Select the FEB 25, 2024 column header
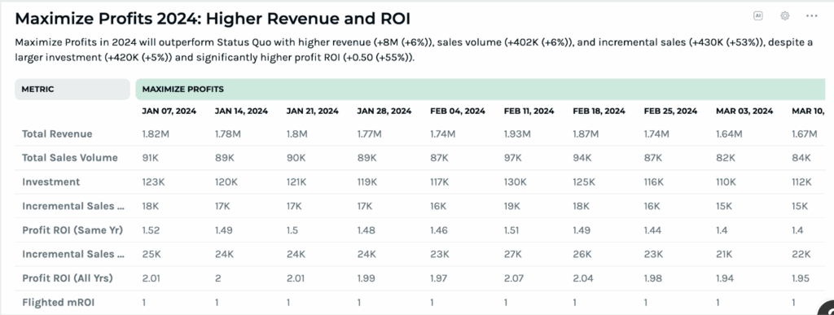 pyautogui.click(x=671, y=111)
